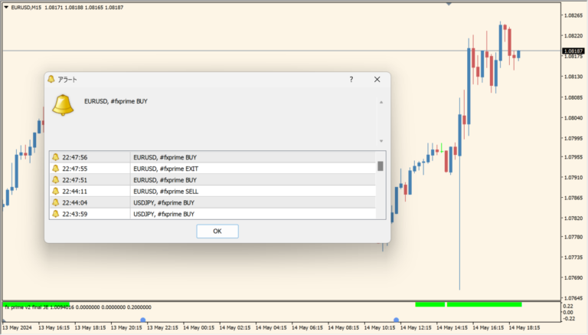This screenshot has height=335, width=588.
Task: Click bell icon of 22:43:59 alert row
Action: tap(55, 214)
